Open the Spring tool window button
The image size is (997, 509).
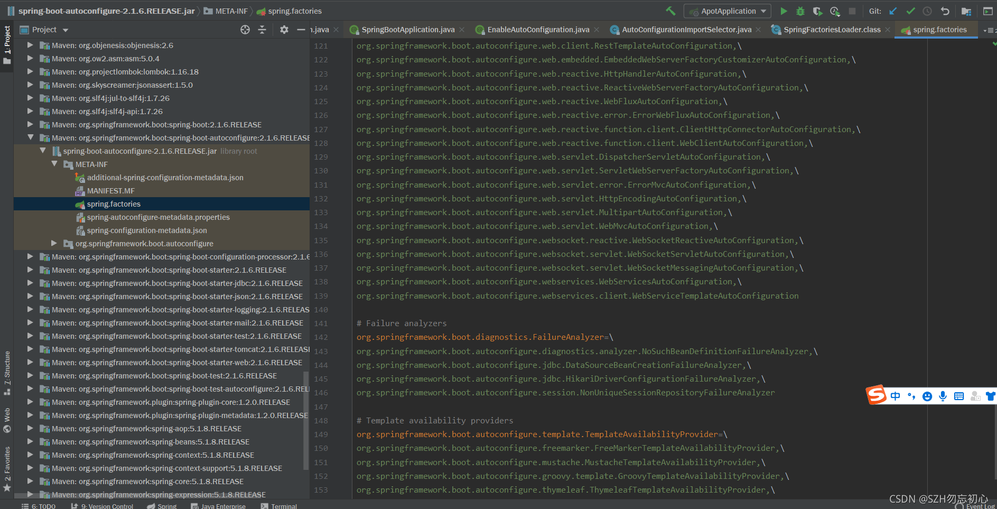point(162,506)
